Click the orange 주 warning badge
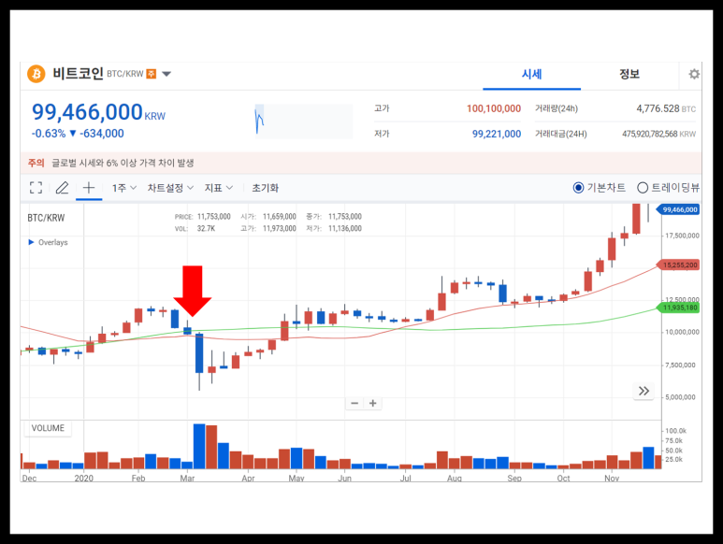The height and width of the screenshot is (544, 723). click(x=152, y=74)
